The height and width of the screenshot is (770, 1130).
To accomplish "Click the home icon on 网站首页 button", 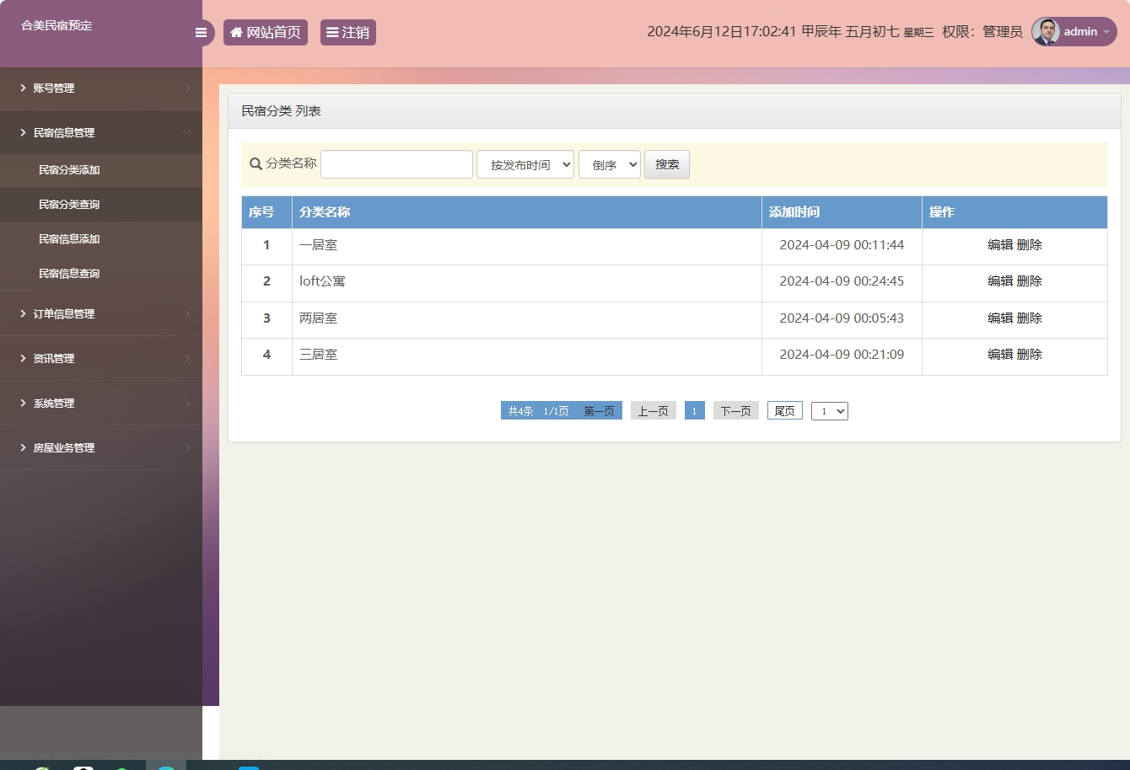I will pos(234,32).
